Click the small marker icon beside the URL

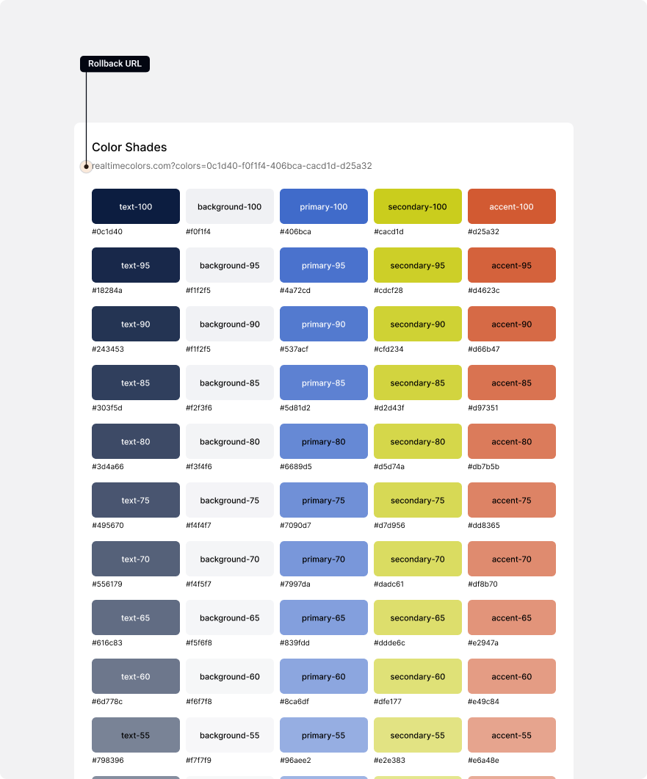click(x=86, y=167)
